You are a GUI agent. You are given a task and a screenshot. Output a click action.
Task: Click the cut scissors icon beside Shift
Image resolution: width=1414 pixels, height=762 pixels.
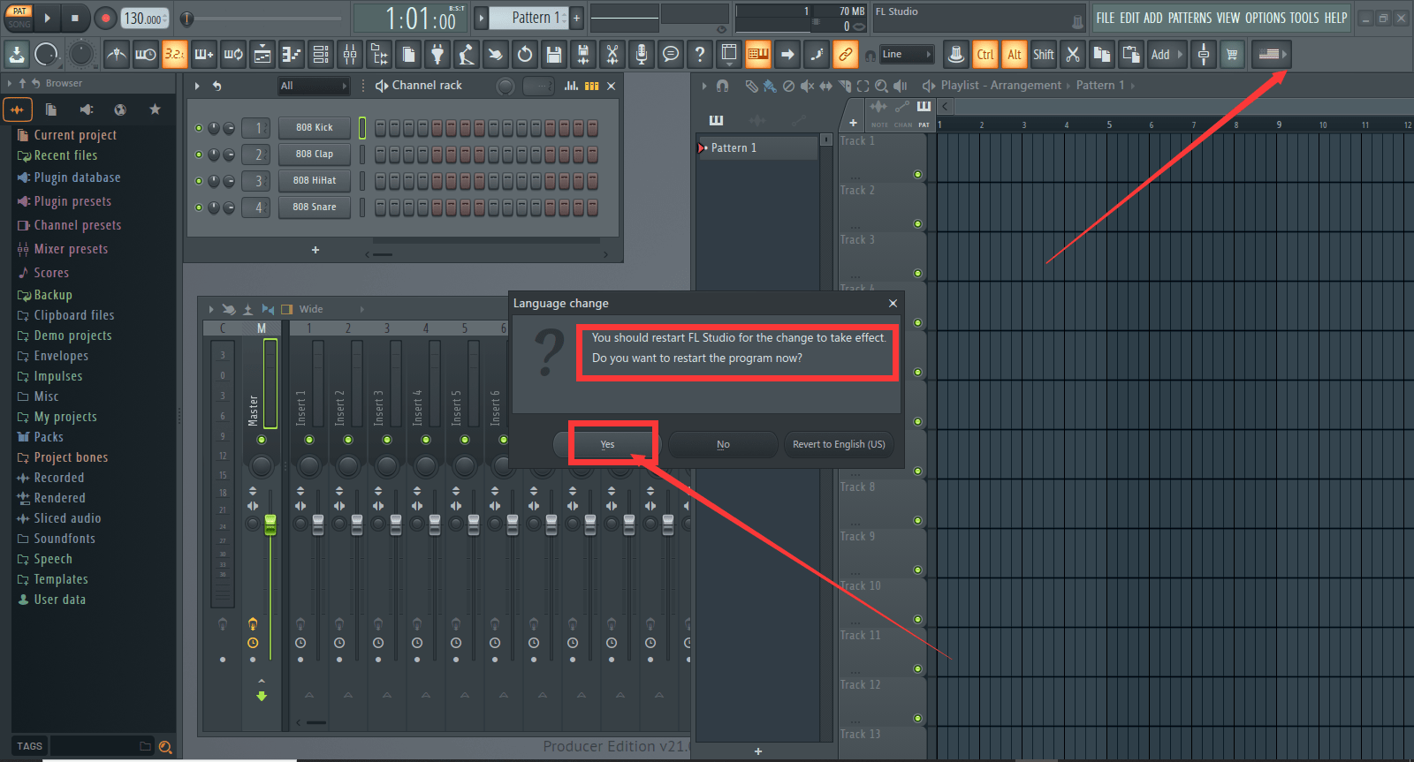coord(1073,55)
